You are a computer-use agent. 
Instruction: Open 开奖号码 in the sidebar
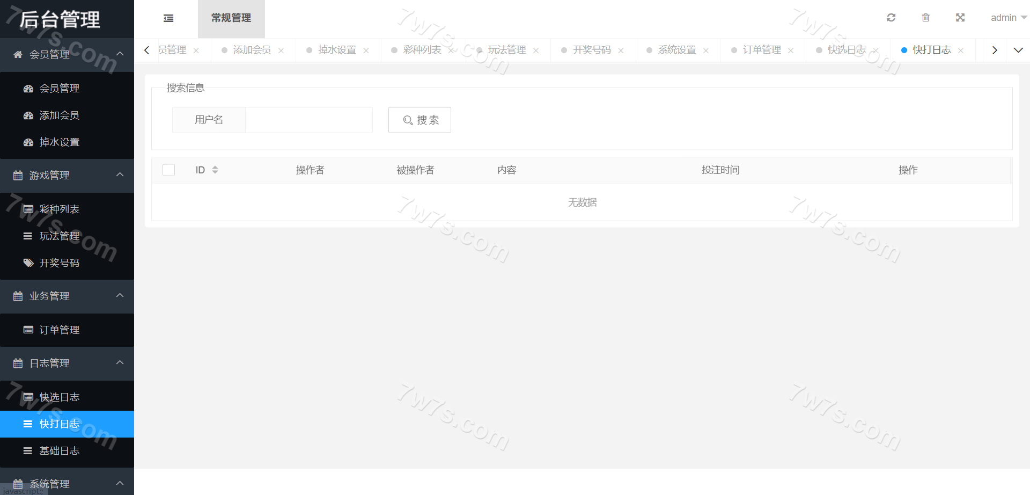pos(59,263)
